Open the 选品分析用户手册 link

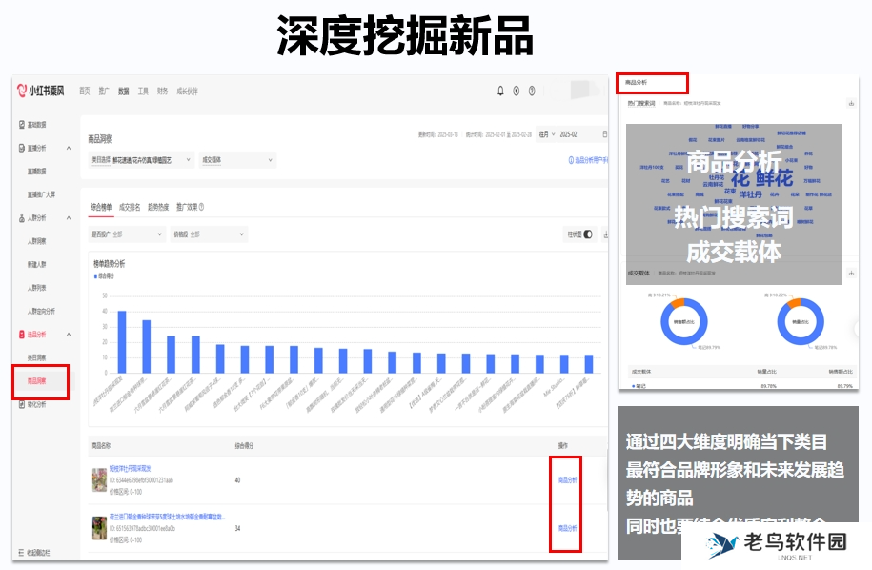click(x=591, y=160)
